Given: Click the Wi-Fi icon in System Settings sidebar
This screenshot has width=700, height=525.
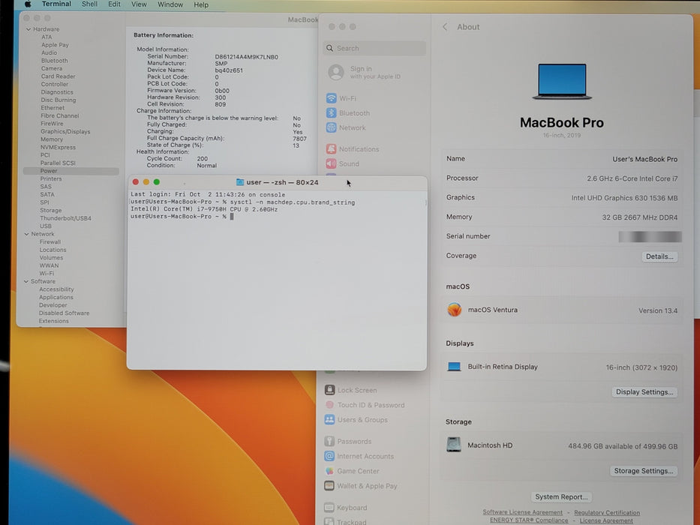Looking at the screenshot, I should click(332, 98).
